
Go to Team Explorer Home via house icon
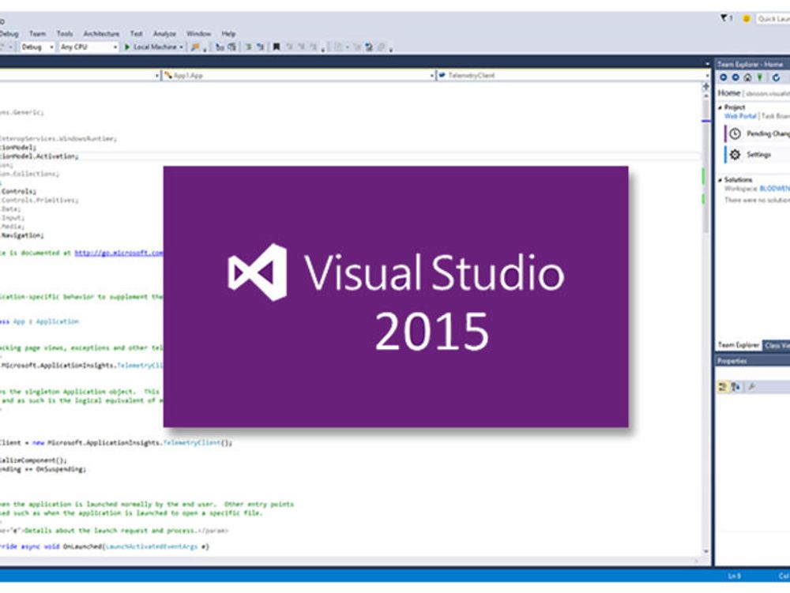click(747, 77)
